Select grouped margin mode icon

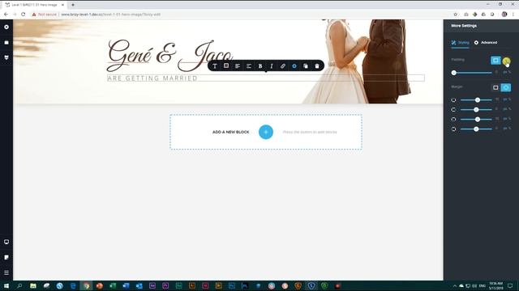click(495, 87)
